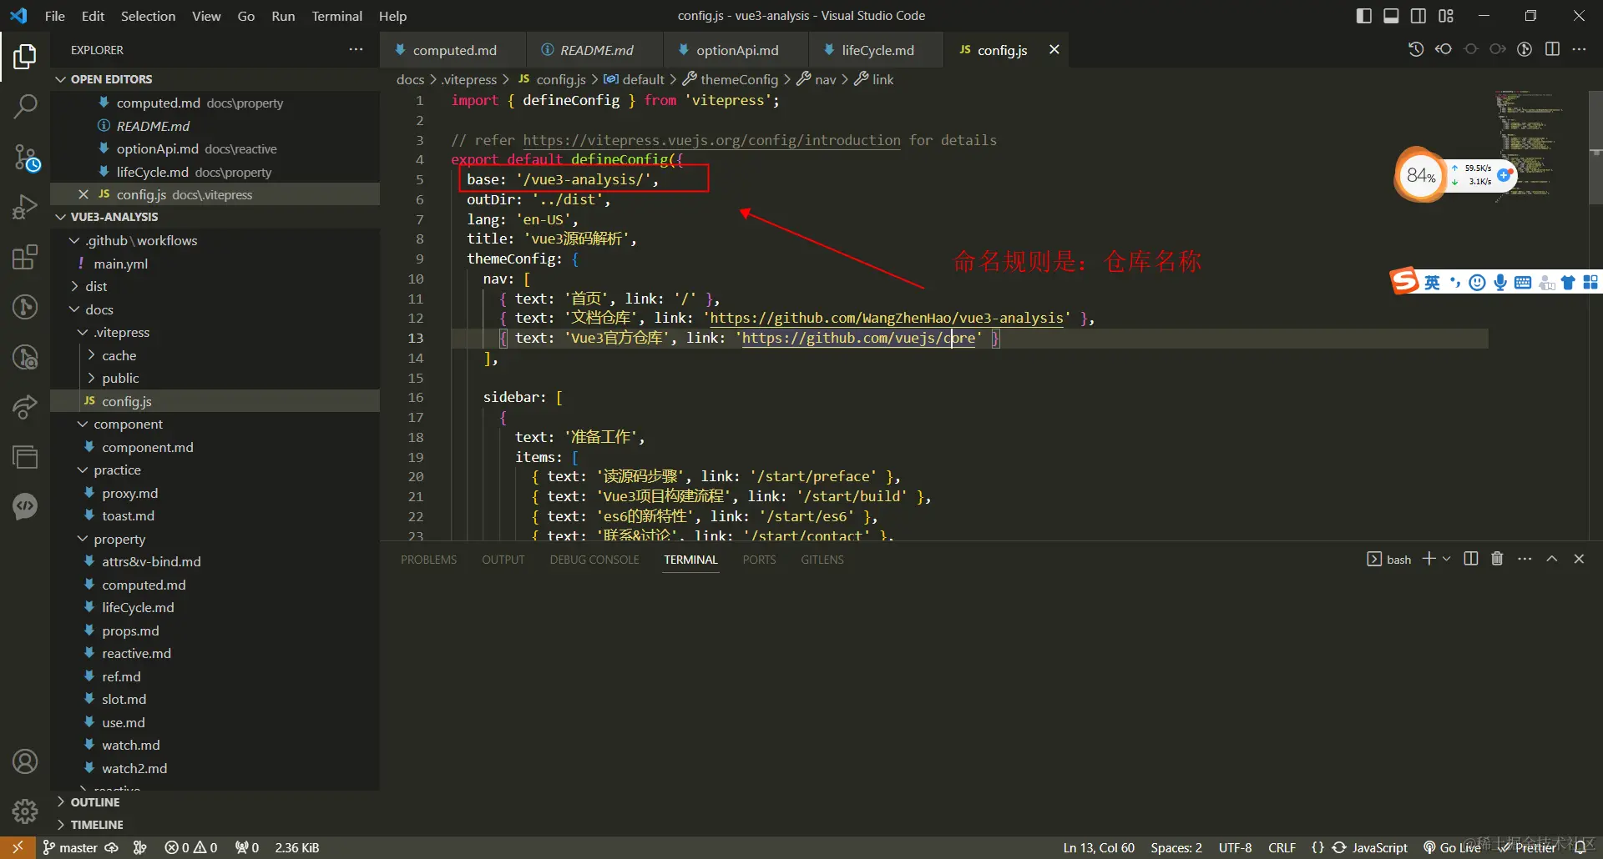Image resolution: width=1603 pixels, height=859 pixels.
Task: Close the config.js editor tab
Action: click(x=1054, y=50)
